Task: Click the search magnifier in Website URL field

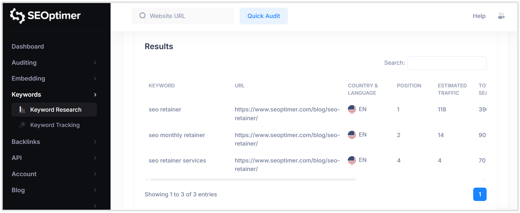Action: pyautogui.click(x=142, y=16)
